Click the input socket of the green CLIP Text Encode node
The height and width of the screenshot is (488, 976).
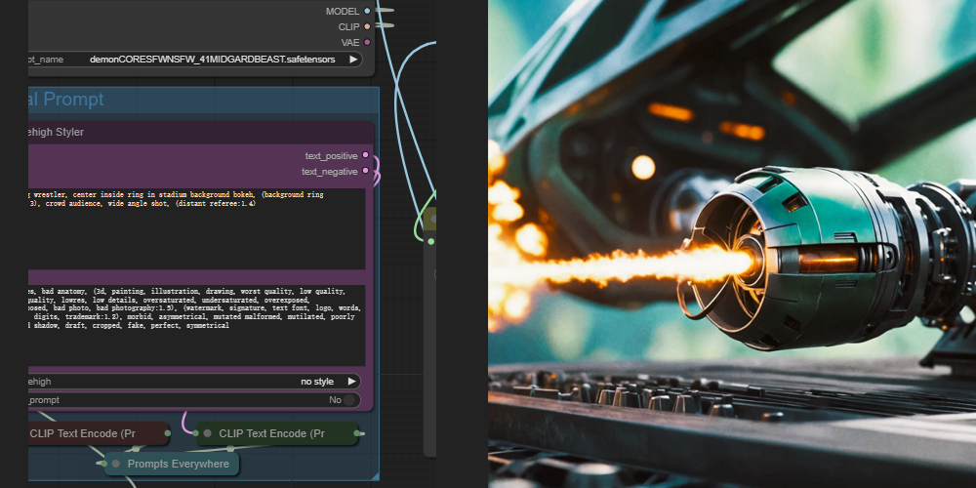(197, 433)
